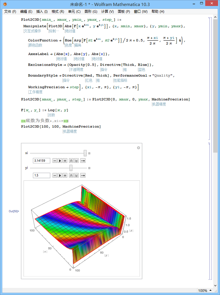Click the xi decrement minus button
The width and height of the screenshot is (220, 295).
pos(55,161)
